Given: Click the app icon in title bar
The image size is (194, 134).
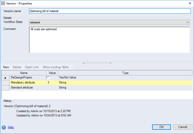Looking at the screenshot, I should point(3,4).
